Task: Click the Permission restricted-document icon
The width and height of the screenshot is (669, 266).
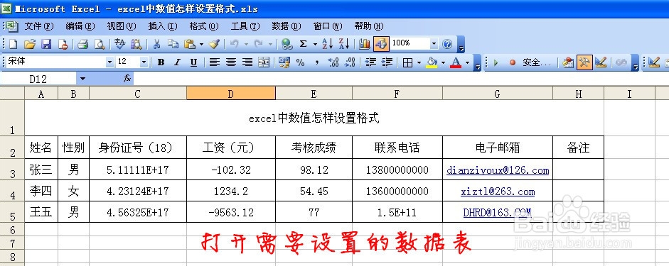Action: point(63,44)
